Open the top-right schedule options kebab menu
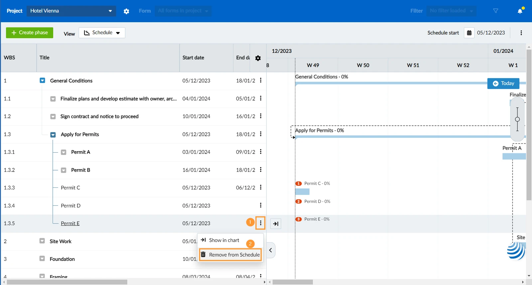Image resolution: width=532 pixels, height=285 pixels. [521, 33]
